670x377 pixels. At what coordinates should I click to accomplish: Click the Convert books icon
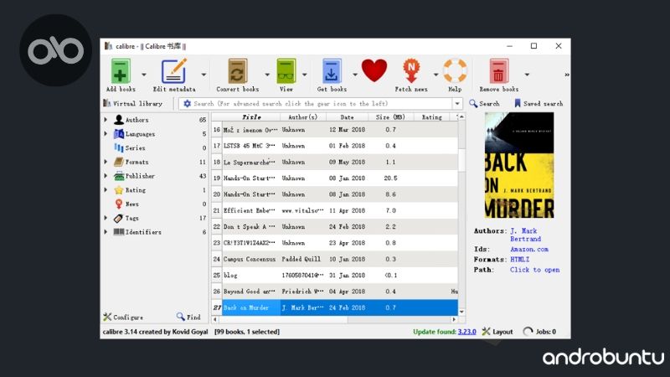[x=238, y=70]
